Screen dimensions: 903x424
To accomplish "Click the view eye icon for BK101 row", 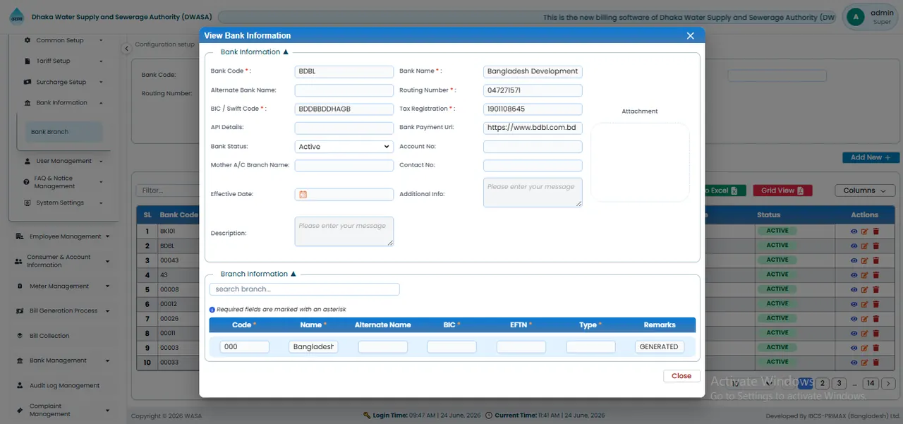I will coord(854,231).
